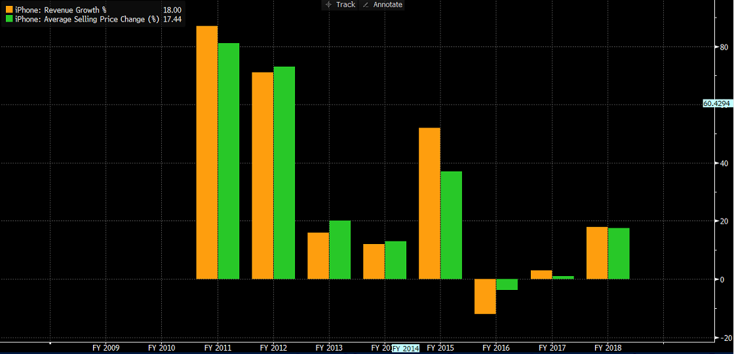Click the FY 2011 green selling price bar
This screenshot has height=354, width=734.
click(229, 162)
